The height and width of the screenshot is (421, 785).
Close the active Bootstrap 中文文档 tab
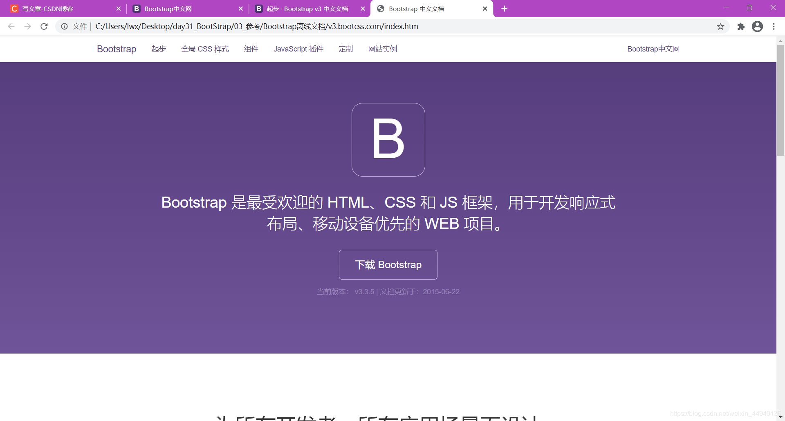485,9
